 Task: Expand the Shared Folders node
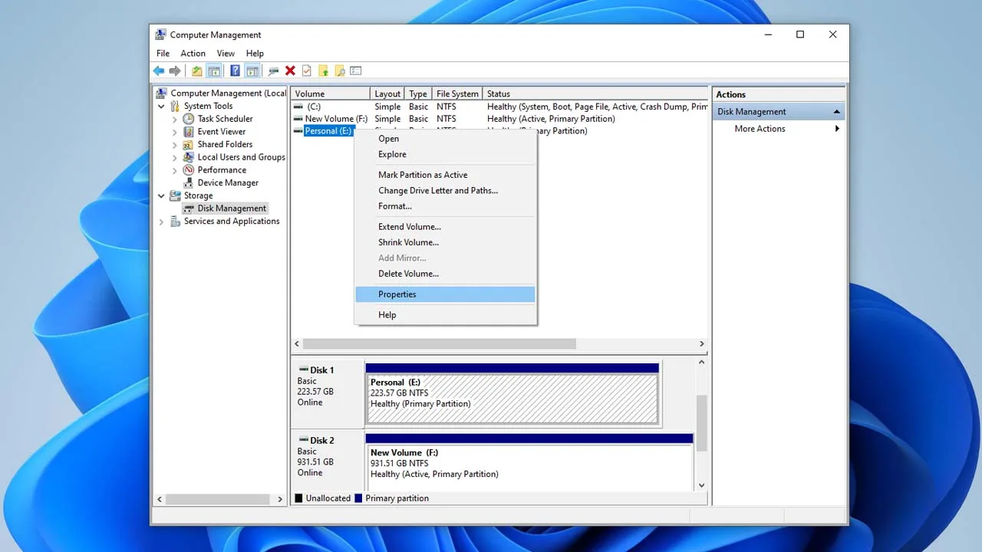(x=175, y=144)
